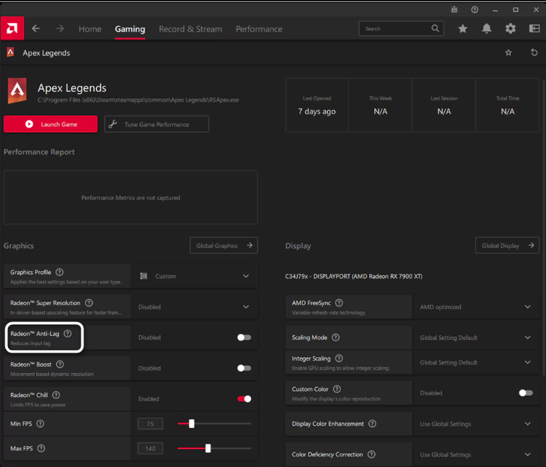546x467 pixels.
Task: Show help for Scaling Mode
Action: point(336,337)
